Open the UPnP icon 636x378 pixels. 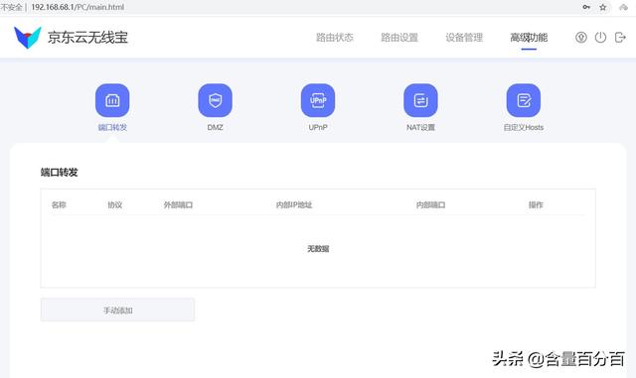[x=318, y=100]
